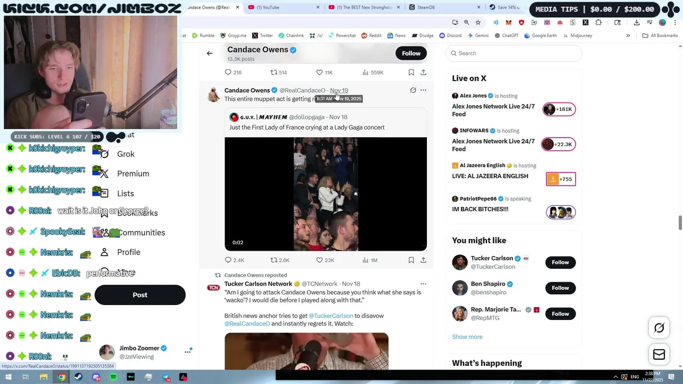
Task: Open the @dollopgaga quoted post handle
Action: click(307, 117)
